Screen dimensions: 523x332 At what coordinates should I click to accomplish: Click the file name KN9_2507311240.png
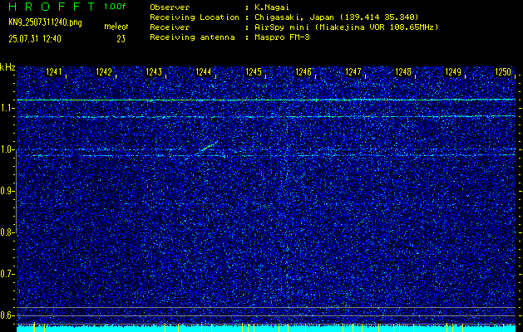tap(45, 23)
